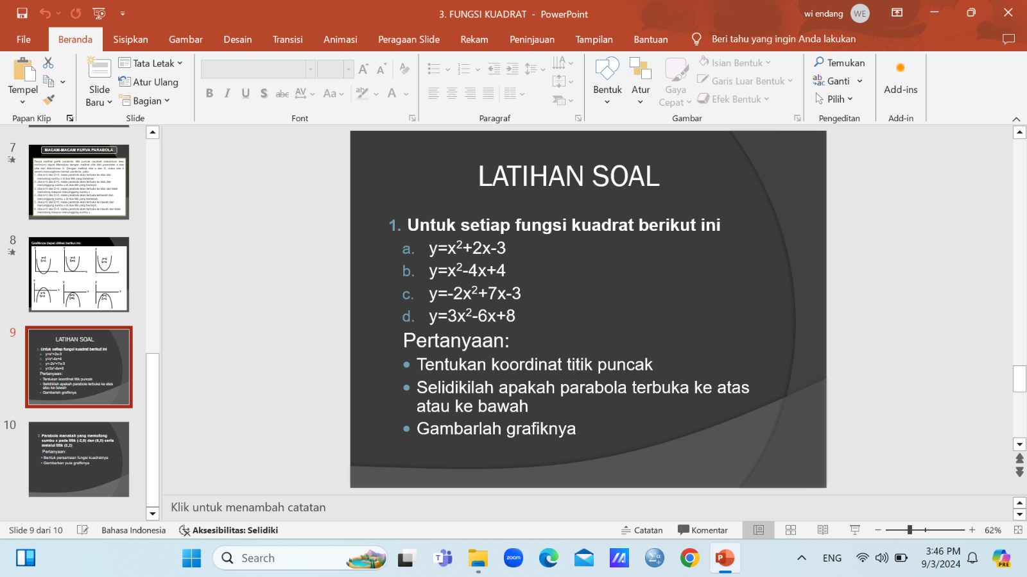Copy the selection with the copy icon
1027x577 pixels.
49,81
